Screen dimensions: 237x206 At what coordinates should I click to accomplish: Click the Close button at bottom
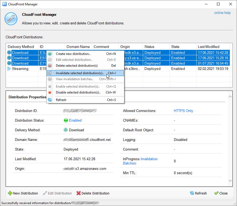tap(221, 193)
